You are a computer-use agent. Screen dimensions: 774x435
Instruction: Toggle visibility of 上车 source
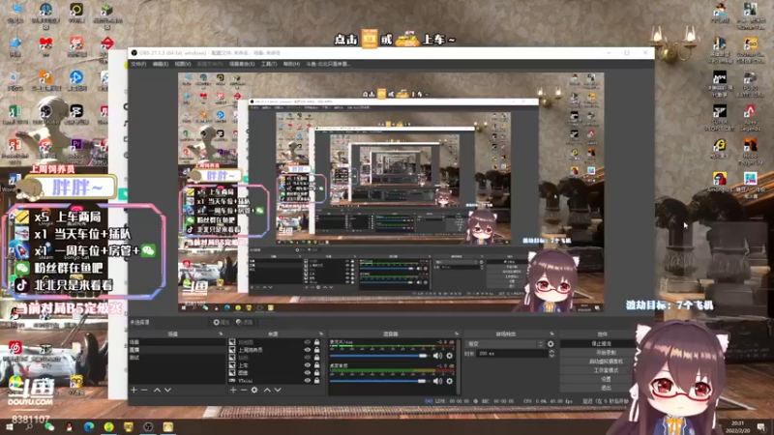pos(308,365)
